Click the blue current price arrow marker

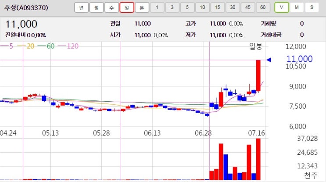point(269,60)
